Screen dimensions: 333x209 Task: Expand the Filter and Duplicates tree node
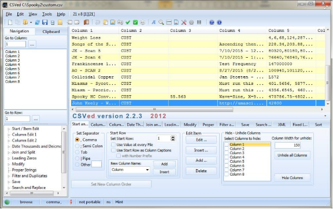tap(9, 176)
